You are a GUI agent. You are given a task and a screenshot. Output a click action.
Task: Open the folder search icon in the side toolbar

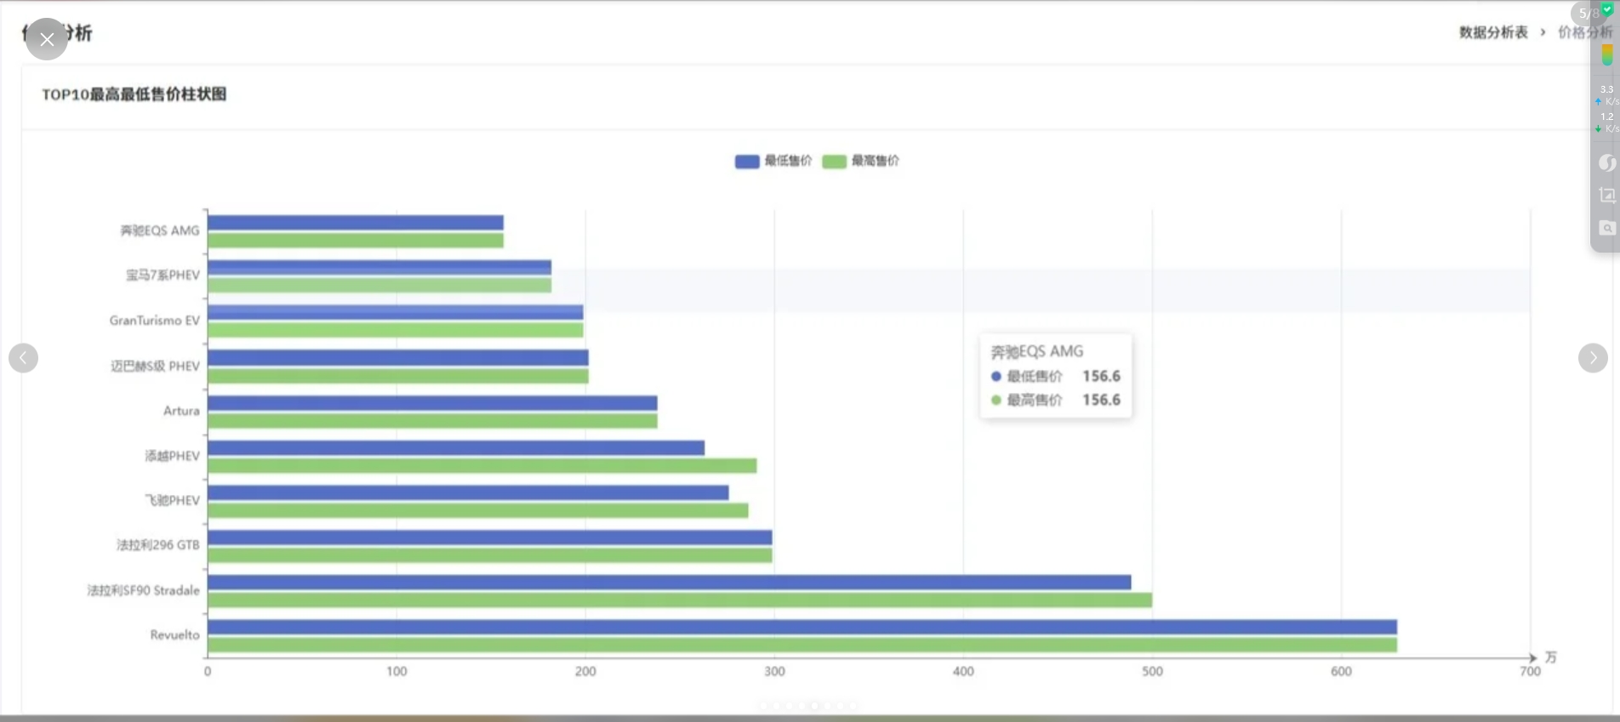click(1606, 228)
